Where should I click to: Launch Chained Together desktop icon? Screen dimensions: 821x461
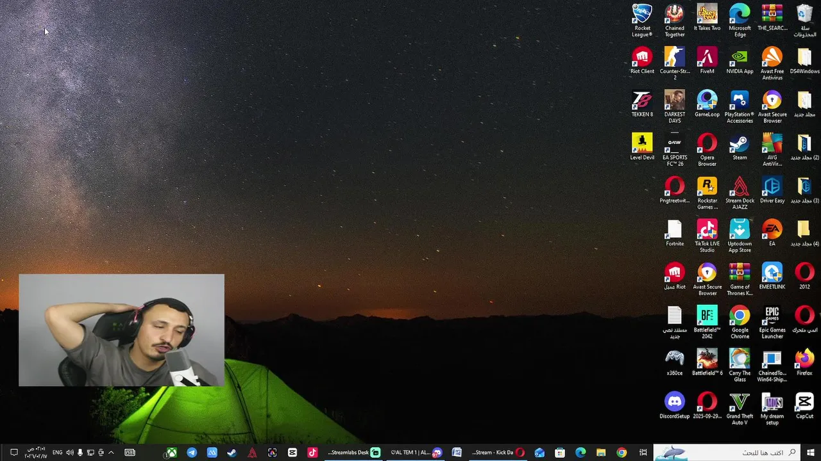click(x=675, y=20)
